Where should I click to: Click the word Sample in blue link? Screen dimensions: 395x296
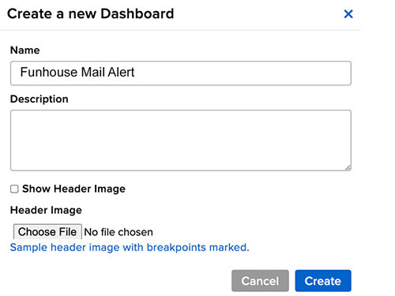pyautogui.click(x=28, y=247)
